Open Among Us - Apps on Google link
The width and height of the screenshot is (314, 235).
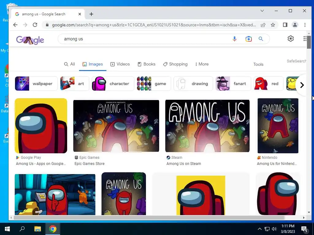[x=41, y=164]
